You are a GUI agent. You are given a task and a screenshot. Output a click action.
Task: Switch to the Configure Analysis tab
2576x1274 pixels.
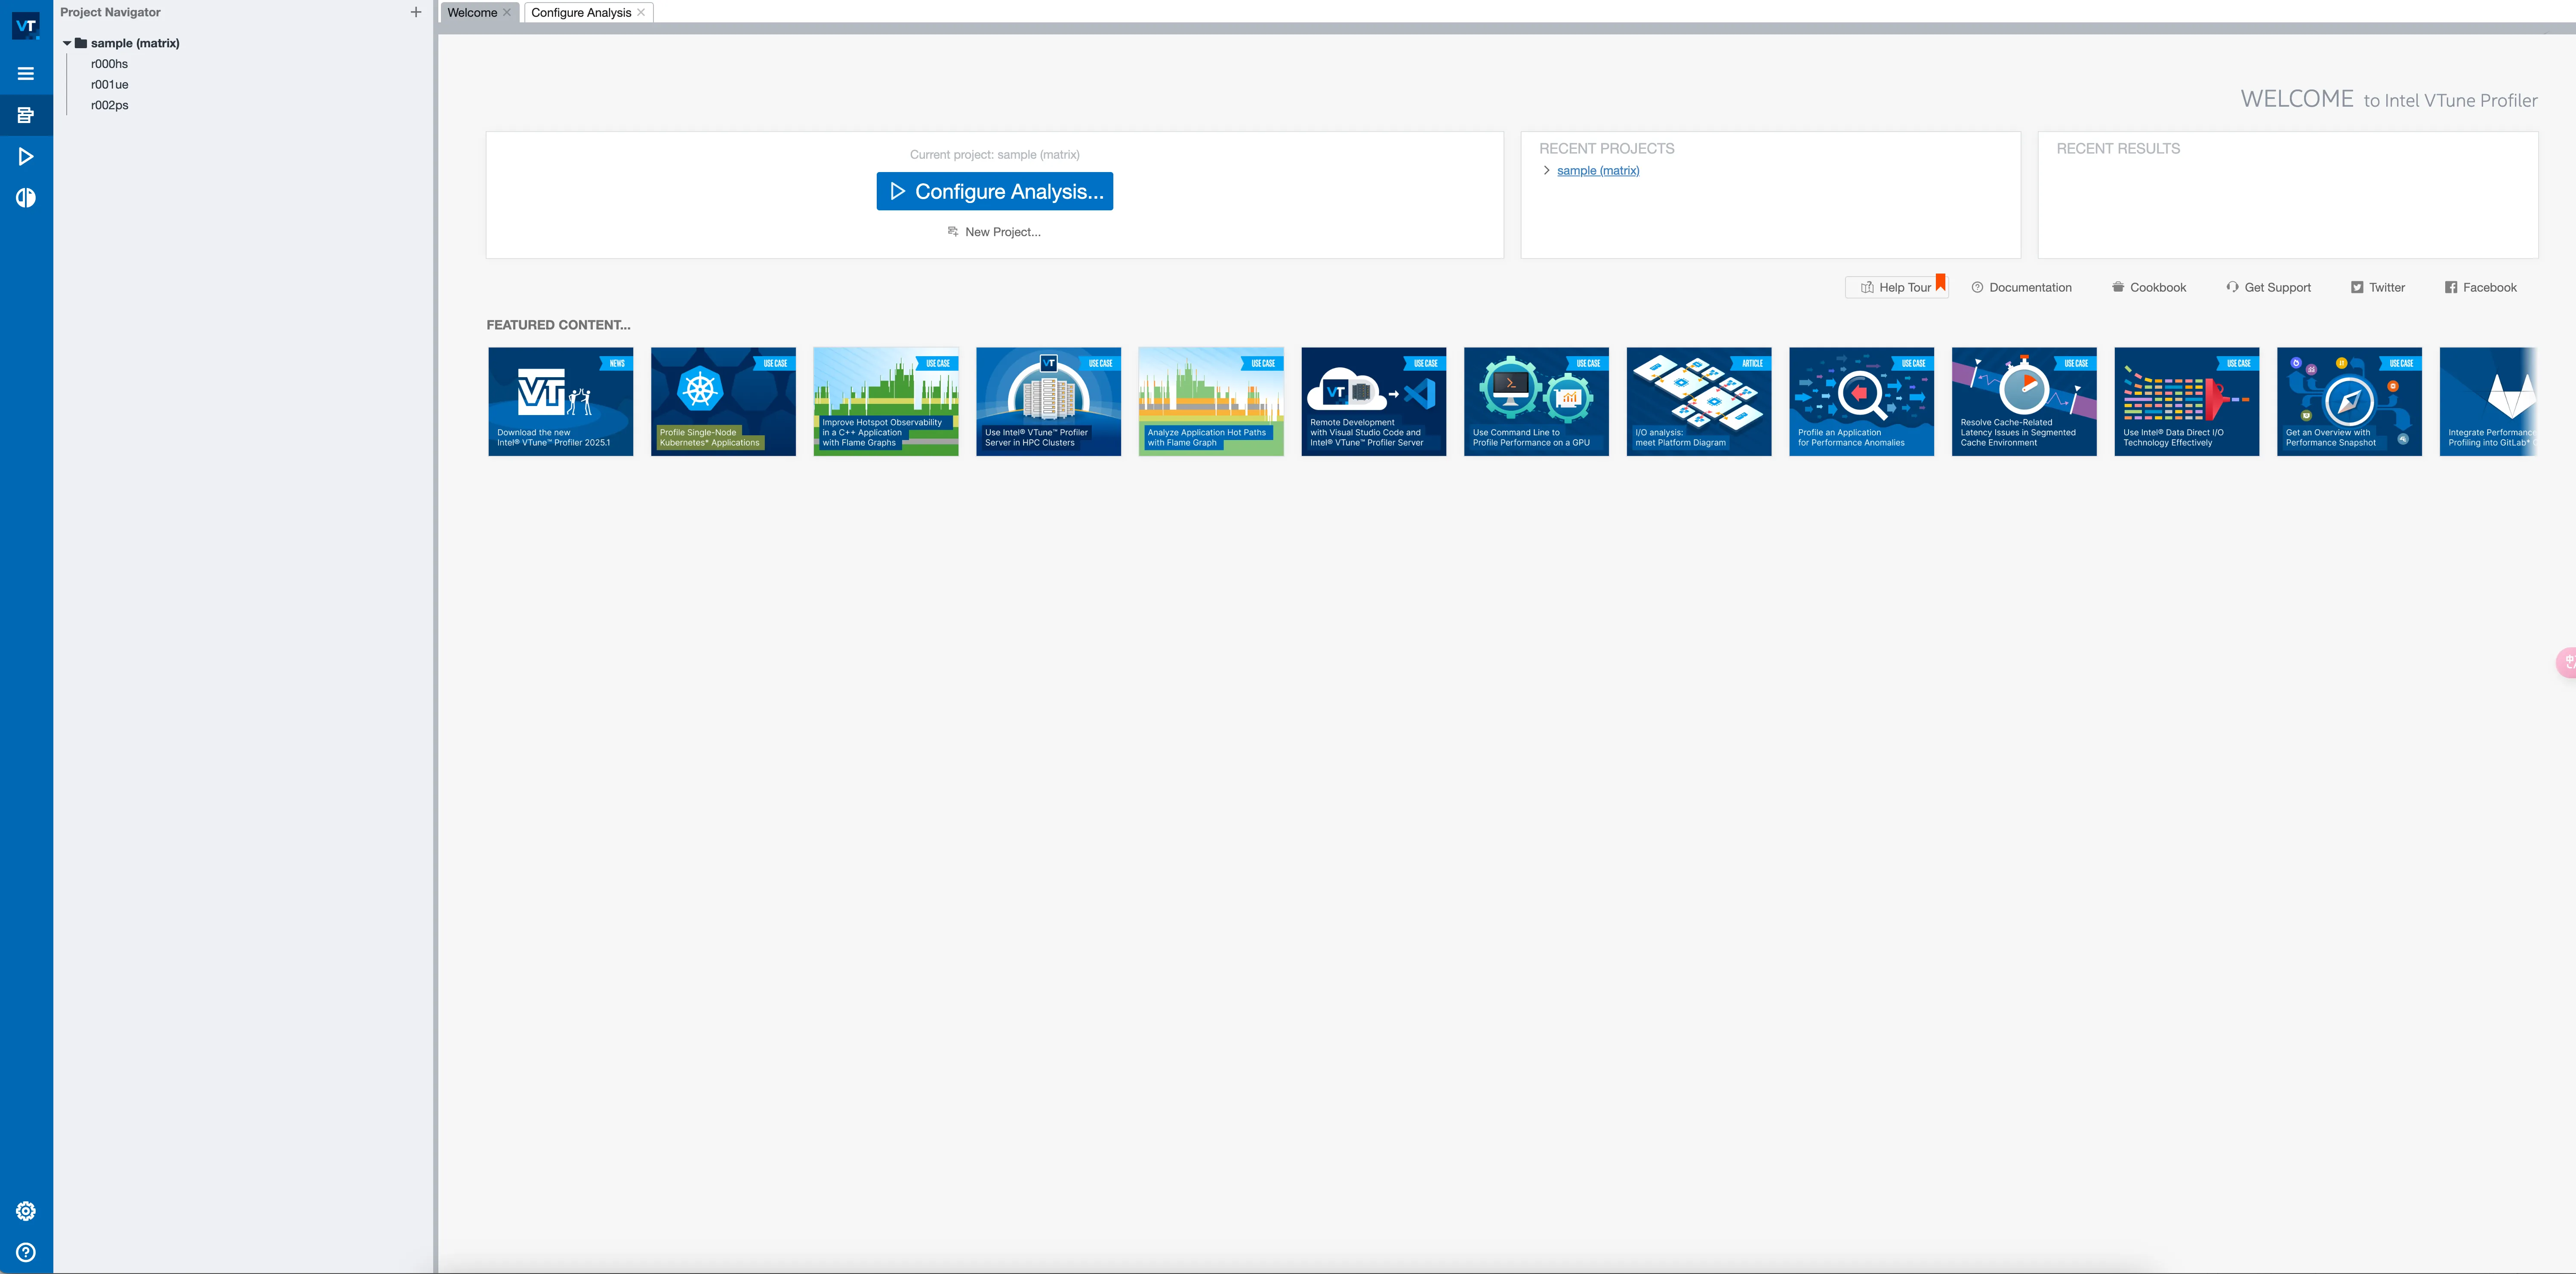(x=581, y=12)
